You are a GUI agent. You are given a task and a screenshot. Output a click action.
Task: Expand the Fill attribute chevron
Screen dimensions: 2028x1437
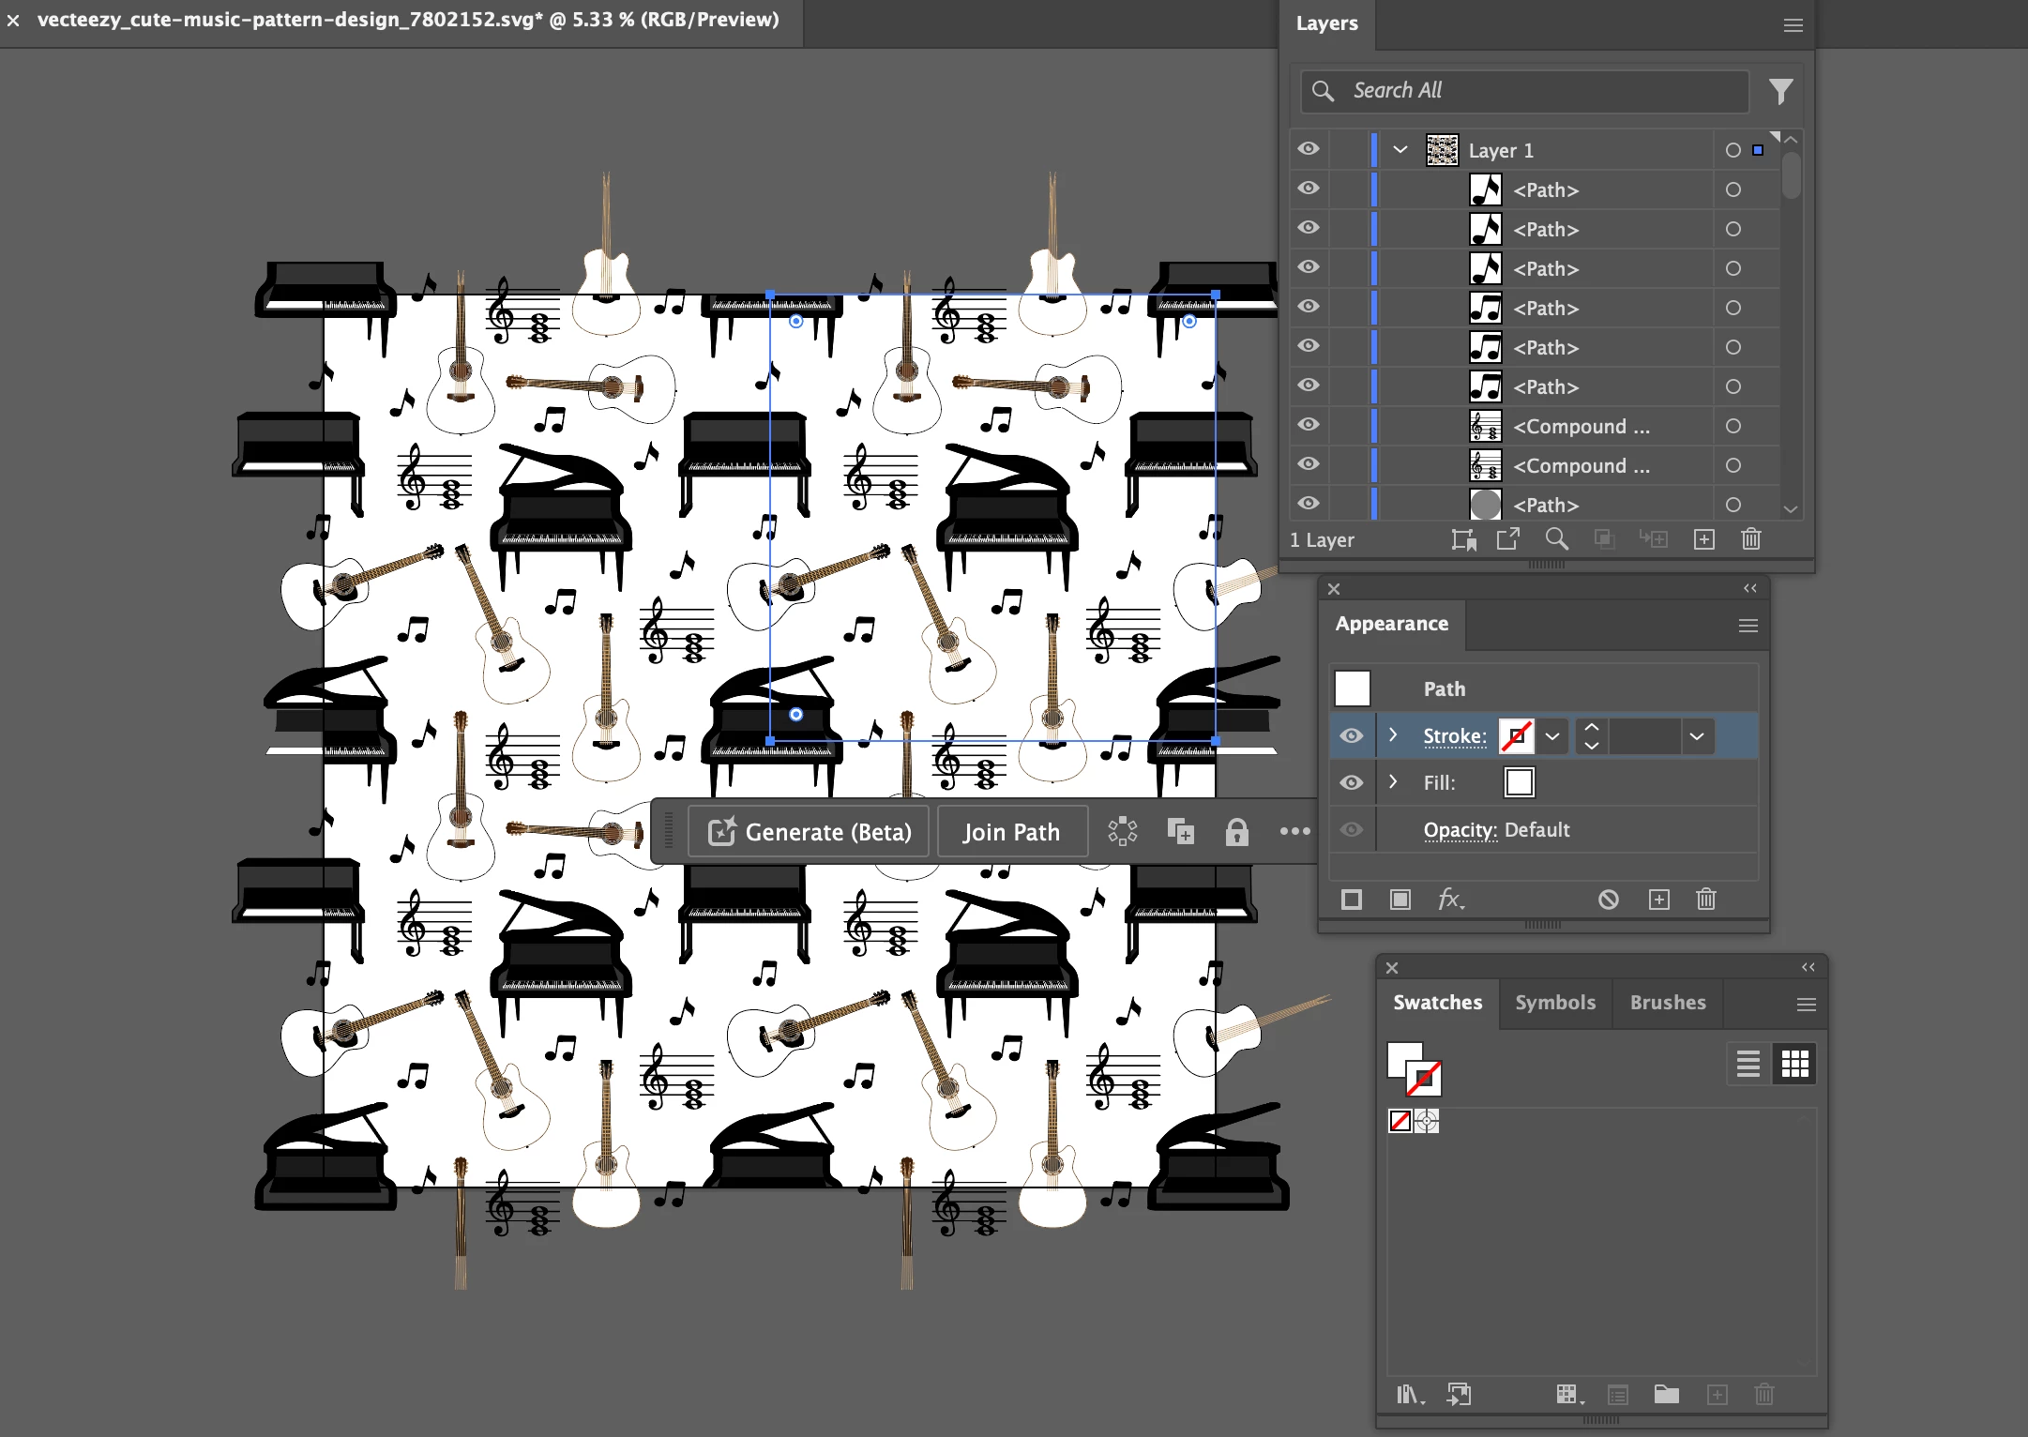(1393, 782)
